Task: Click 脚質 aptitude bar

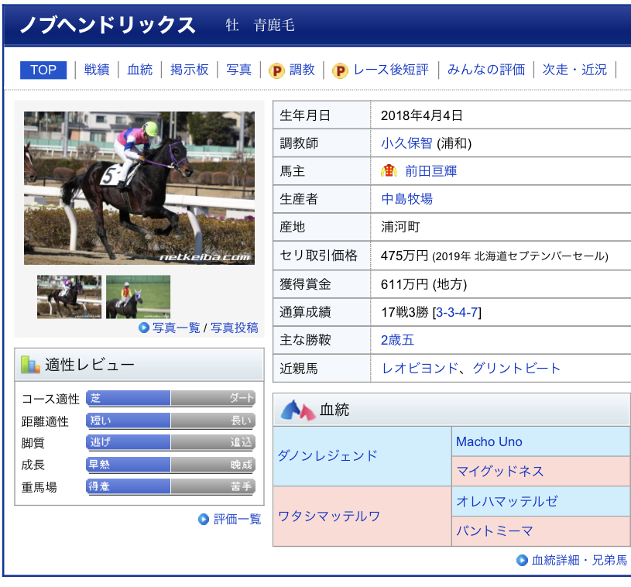Action: point(170,442)
